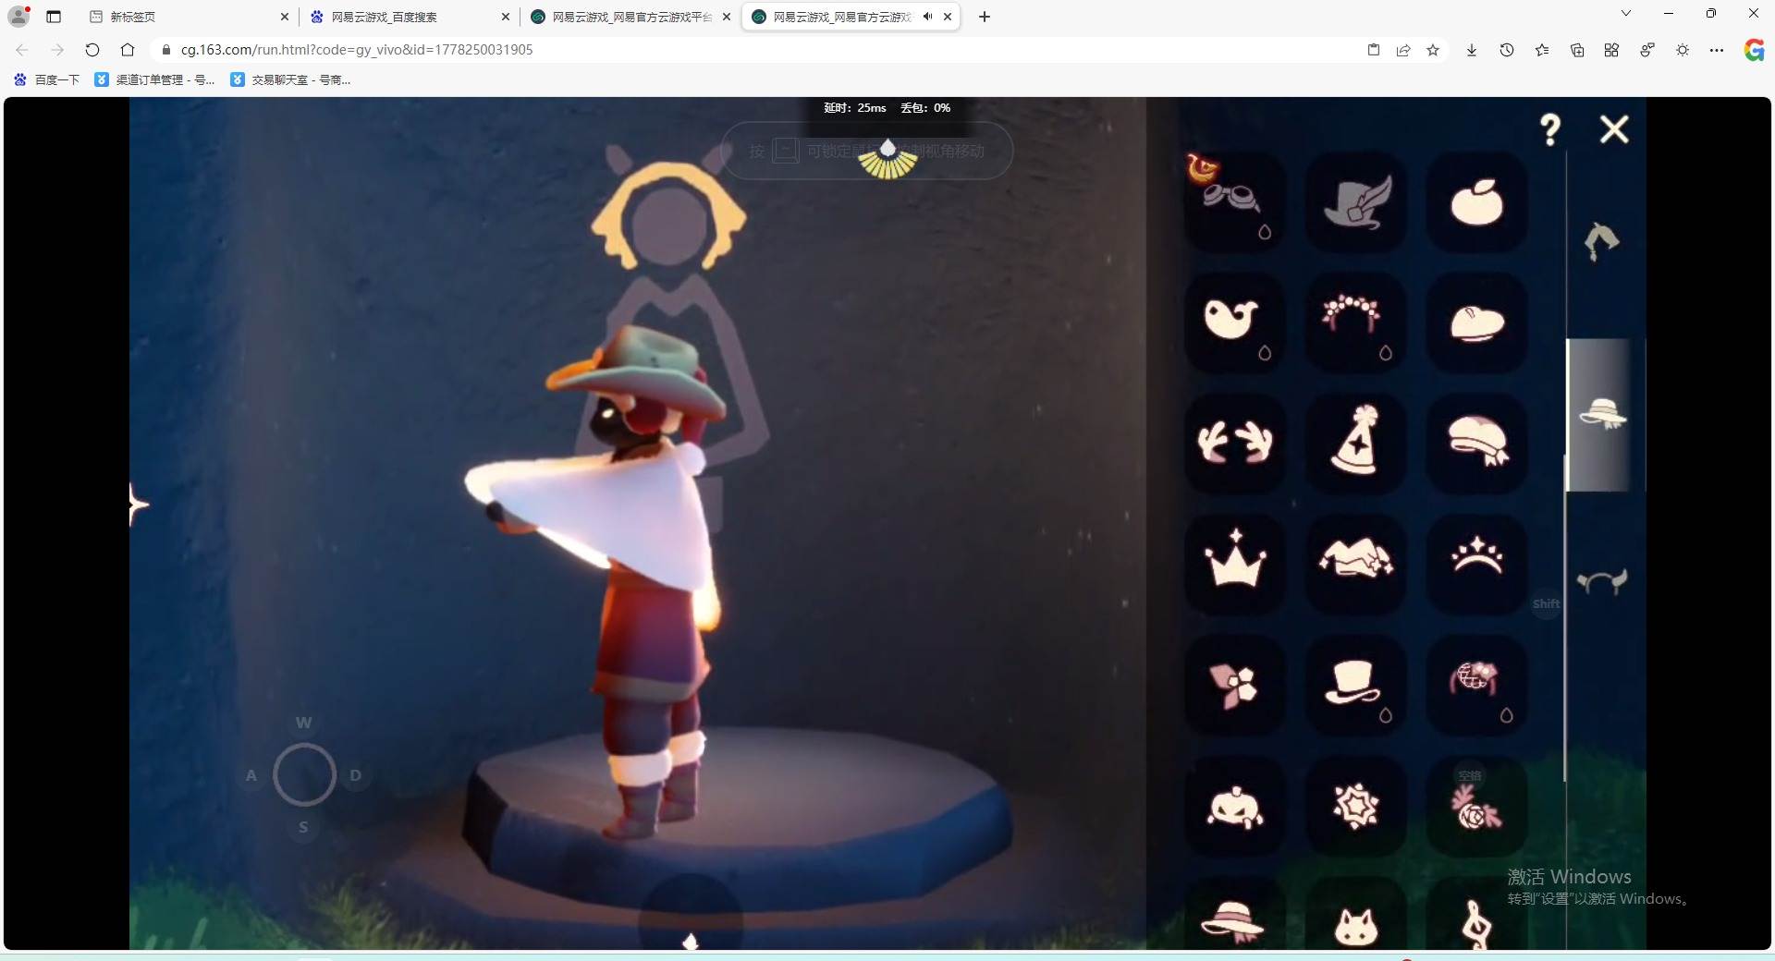This screenshot has width=1775, height=961.
Task: Open a new browser tab
Action: point(985,17)
